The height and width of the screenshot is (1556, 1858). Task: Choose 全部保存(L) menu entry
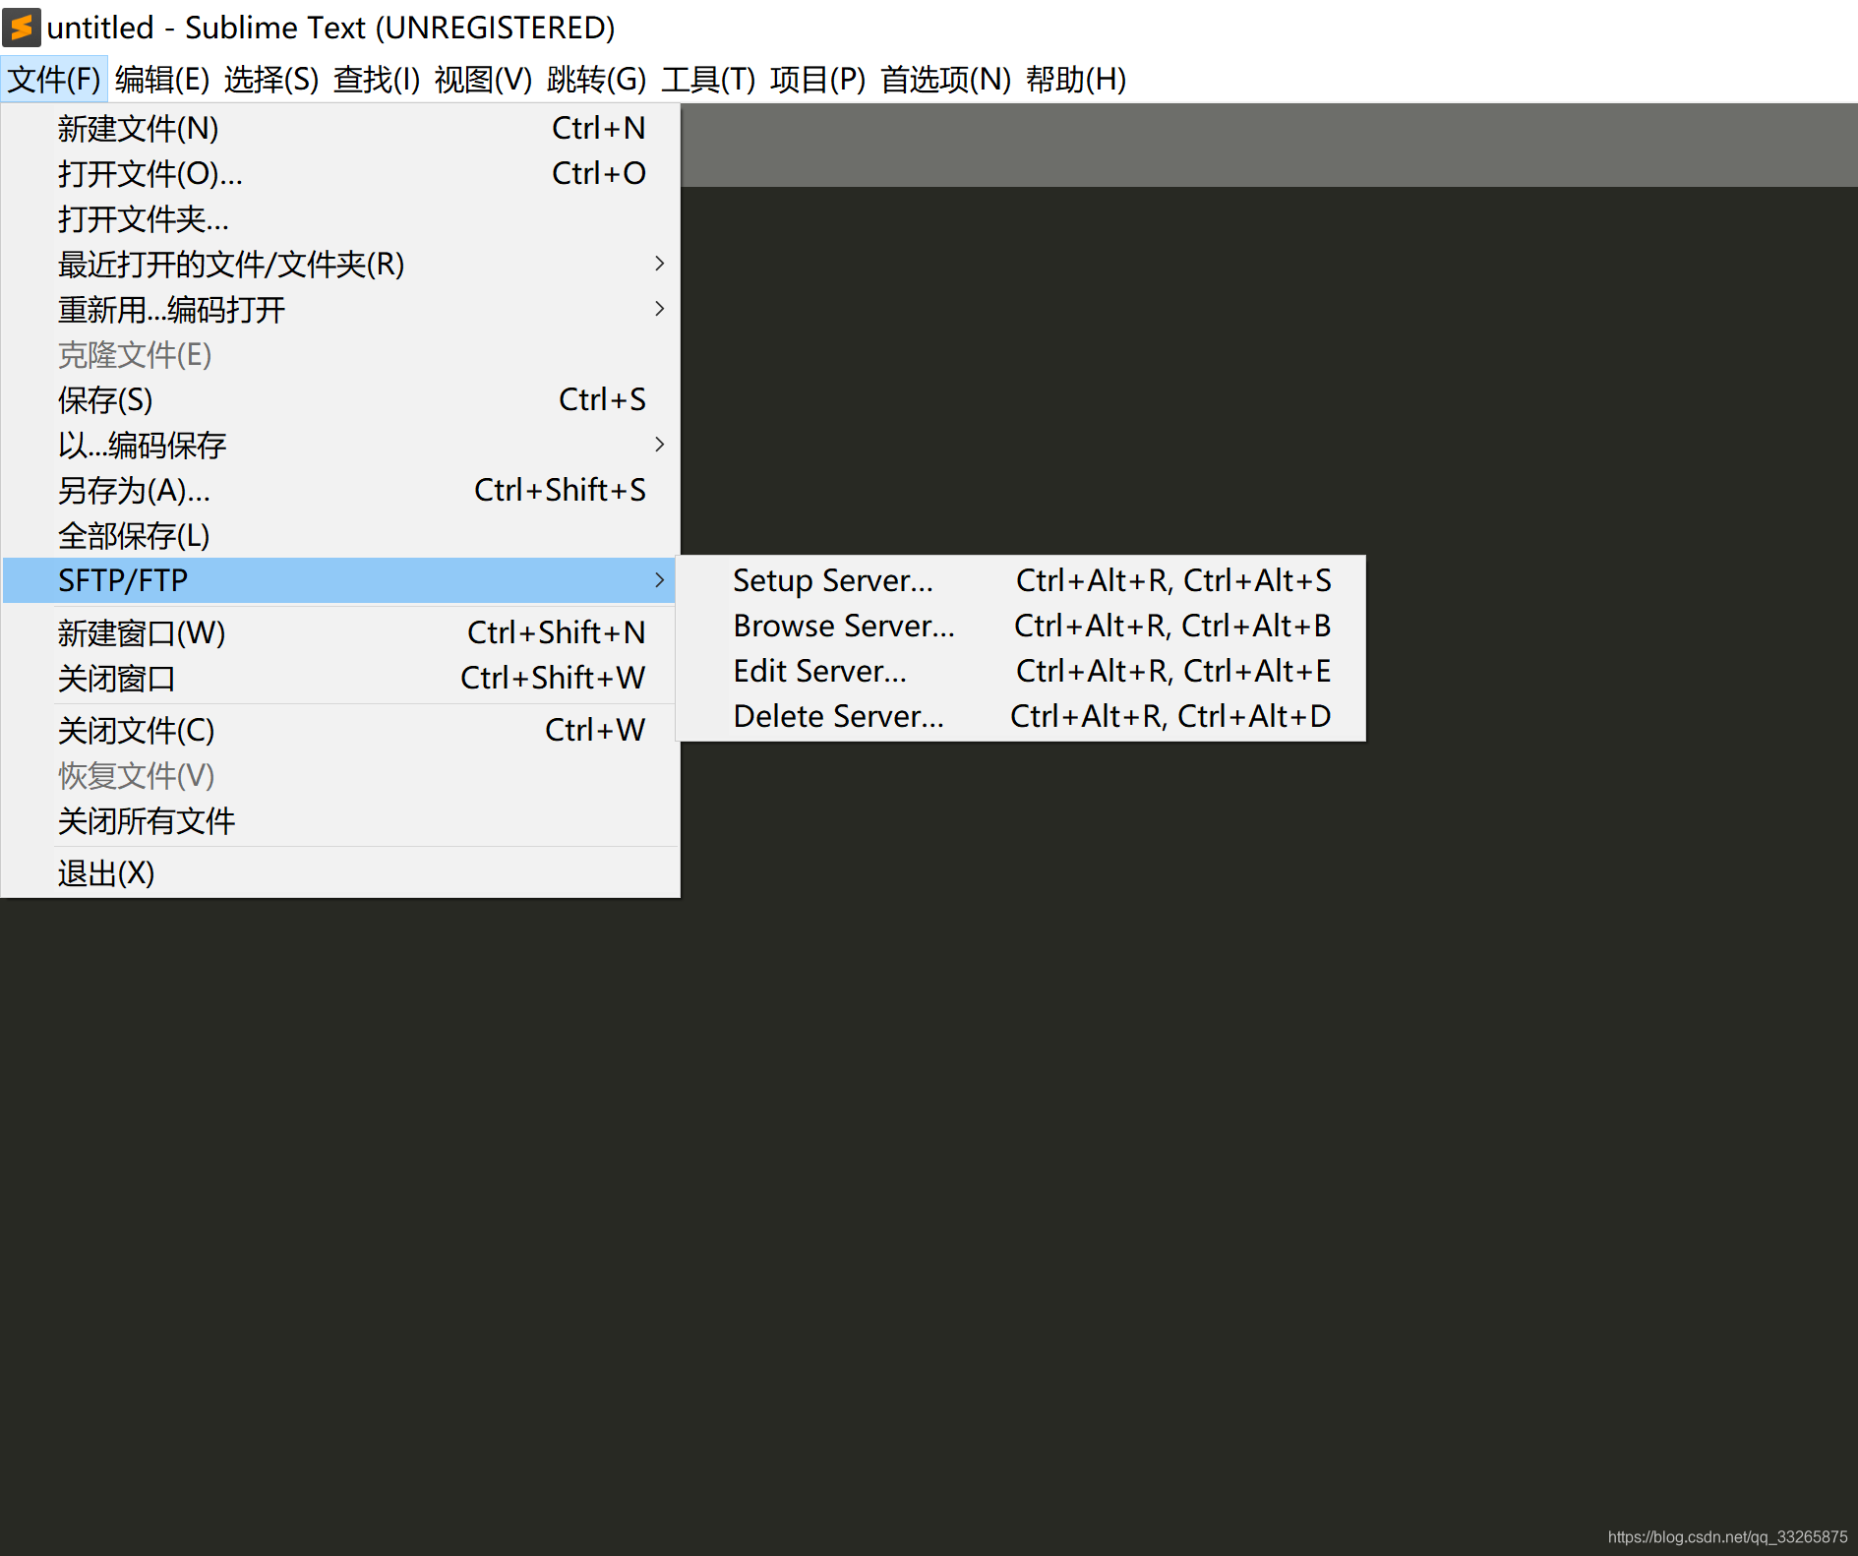pos(340,536)
